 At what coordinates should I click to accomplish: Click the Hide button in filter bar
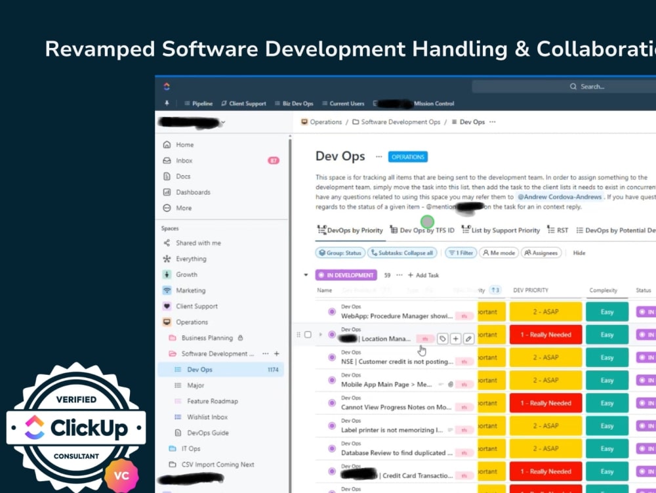pos(579,253)
